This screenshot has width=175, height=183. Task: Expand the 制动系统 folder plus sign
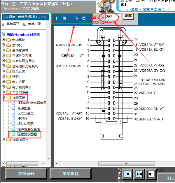3,40
